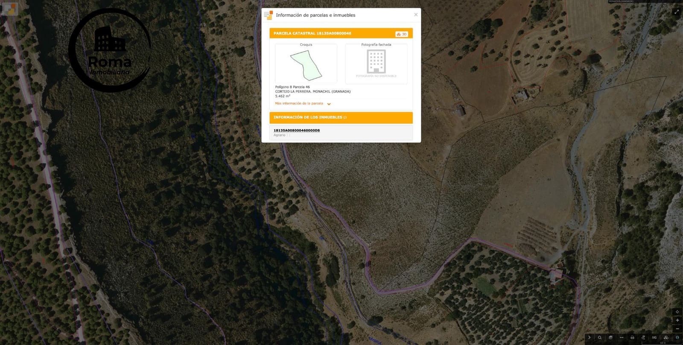Click the Fotografía fachada placeholder image
Viewport: 683px width, 345px height.
coord(376,63)
